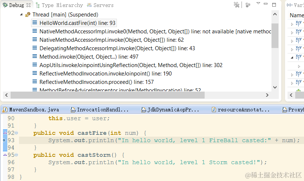Maximize the Debug view panel
This screenshot has width=304, height=181.
click(x=274, y=5)
